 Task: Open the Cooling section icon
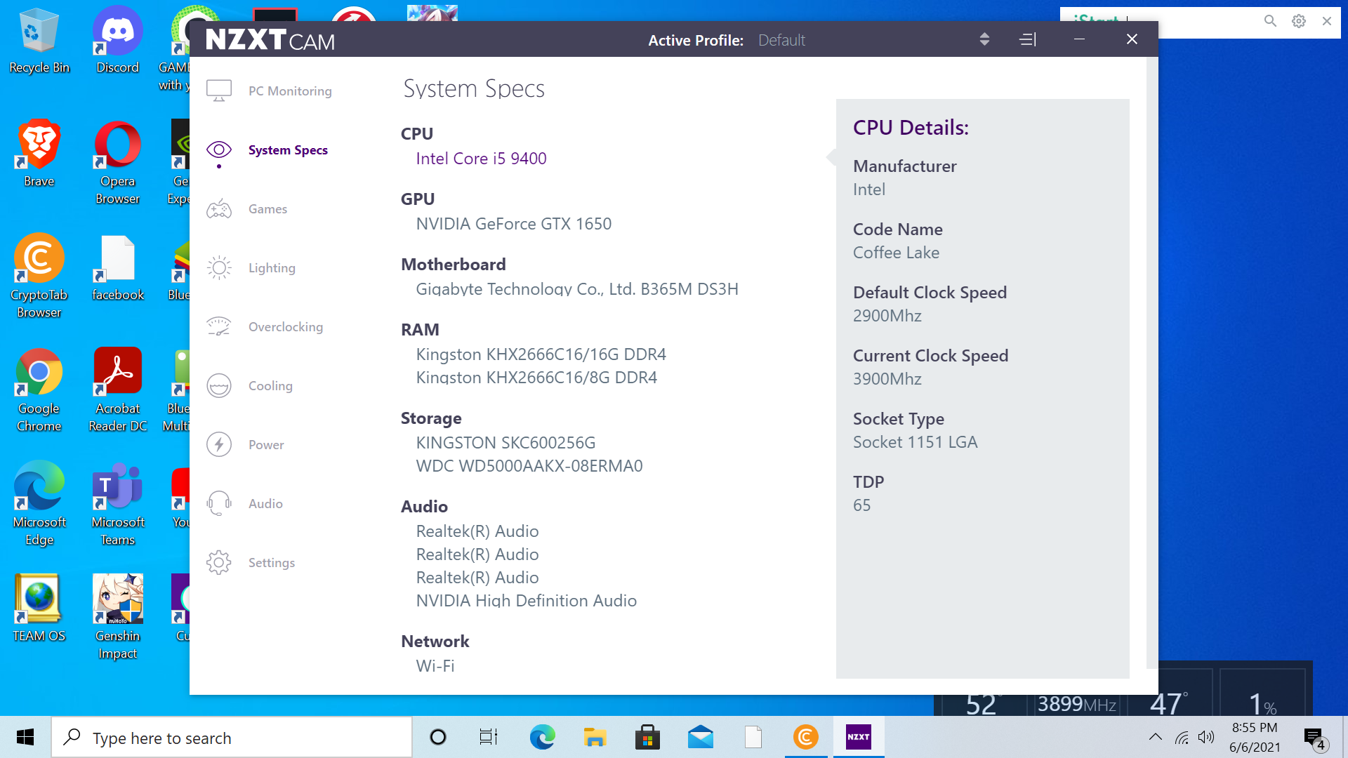coord(219,385)
